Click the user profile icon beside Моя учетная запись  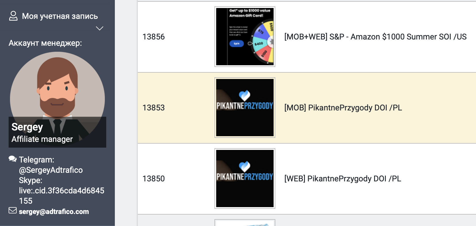(x=13, y=16)
